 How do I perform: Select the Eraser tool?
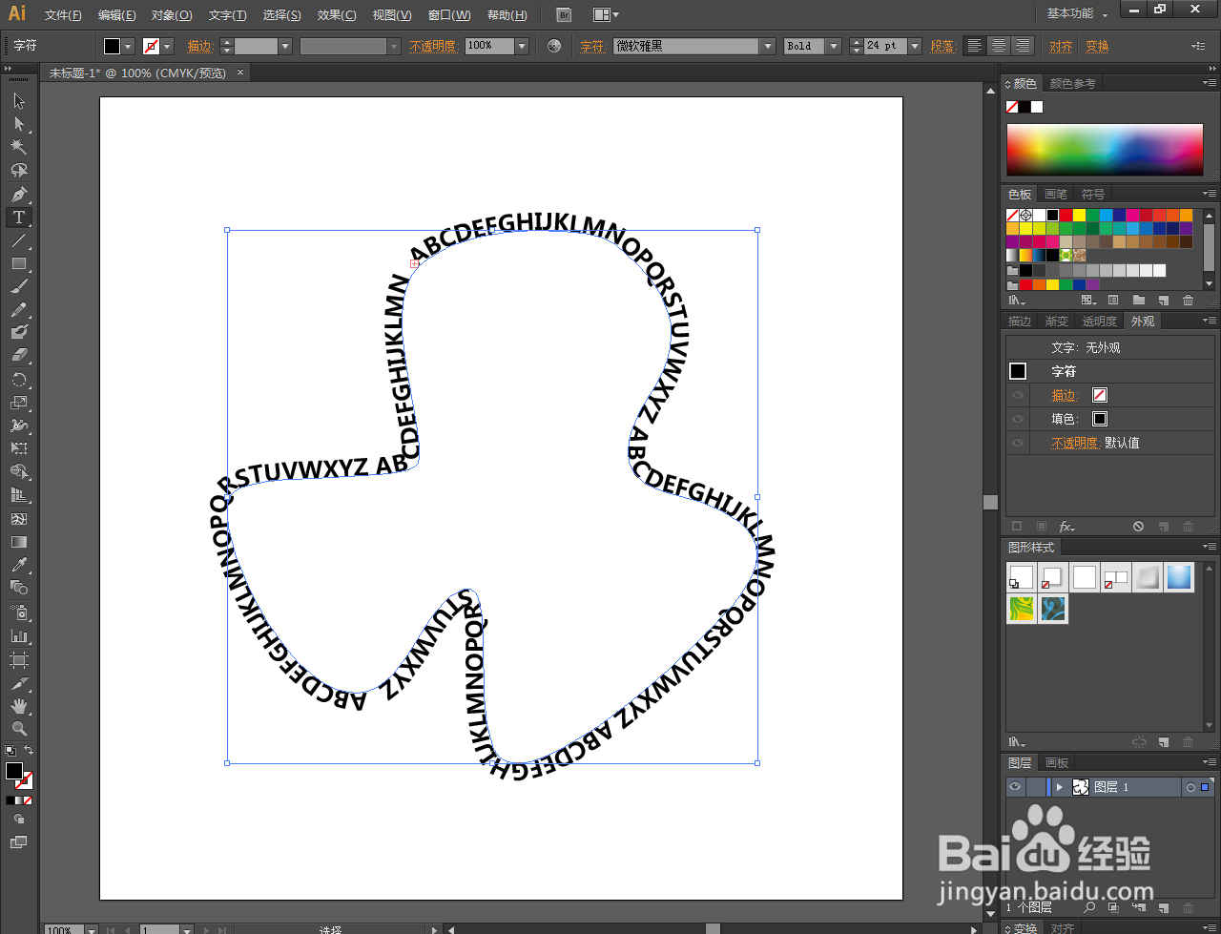click(19, 355)
